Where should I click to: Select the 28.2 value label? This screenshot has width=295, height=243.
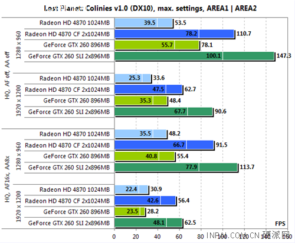153,211
